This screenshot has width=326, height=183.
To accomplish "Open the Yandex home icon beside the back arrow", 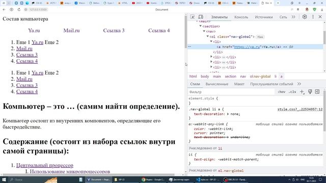I will click(x=11, y=10).
